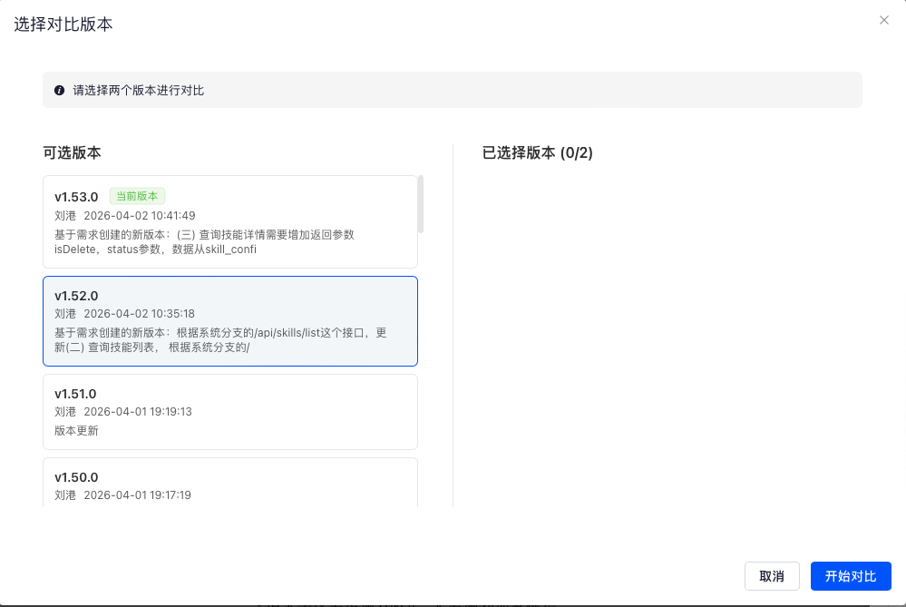Click the info icon in the notice banner
The width and height of the screenshot is (906, 607).
pos(60,90)
